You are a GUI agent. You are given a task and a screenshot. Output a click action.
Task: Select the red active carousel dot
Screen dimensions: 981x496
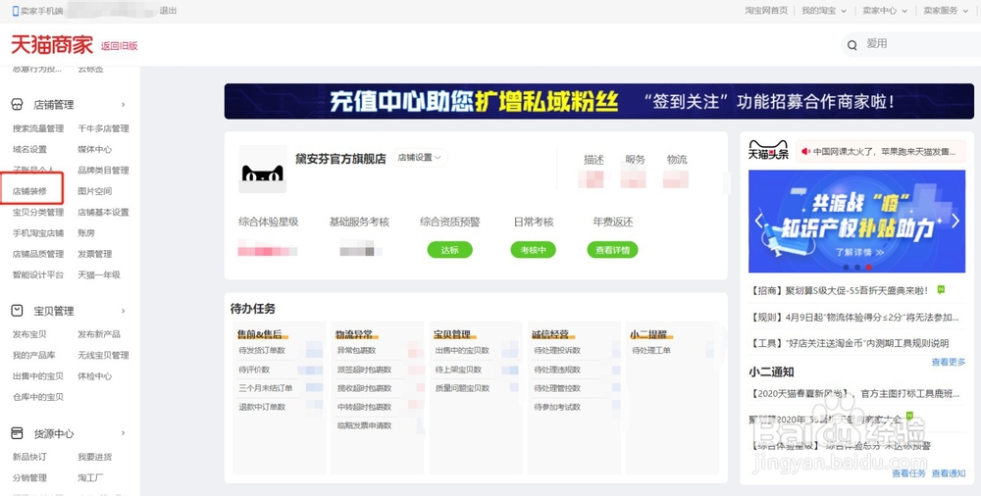click(x=868, y=267)
